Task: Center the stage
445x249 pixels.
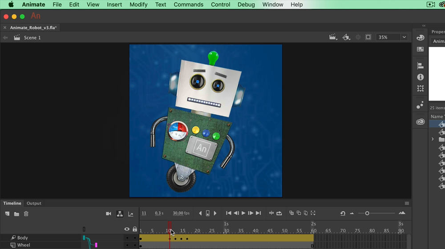Action: [358, 37]
